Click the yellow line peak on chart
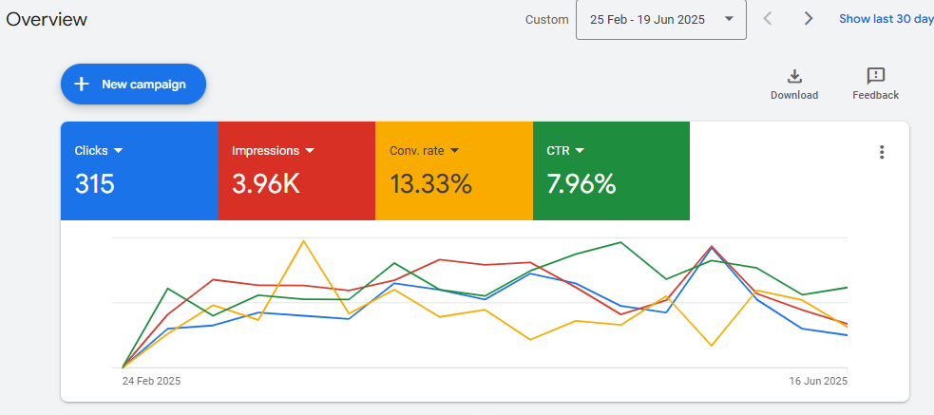Viewport: 934px width, 415px height. coord(303,241)
